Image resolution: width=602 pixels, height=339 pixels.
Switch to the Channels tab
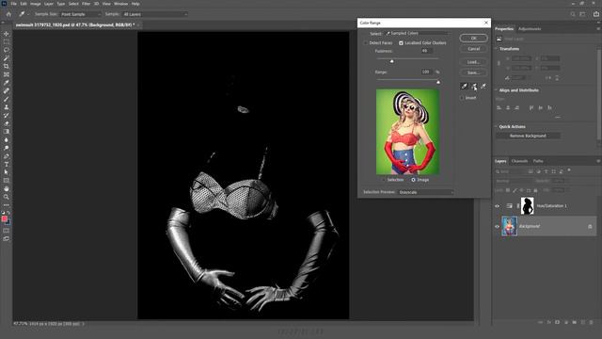[519, 161]
